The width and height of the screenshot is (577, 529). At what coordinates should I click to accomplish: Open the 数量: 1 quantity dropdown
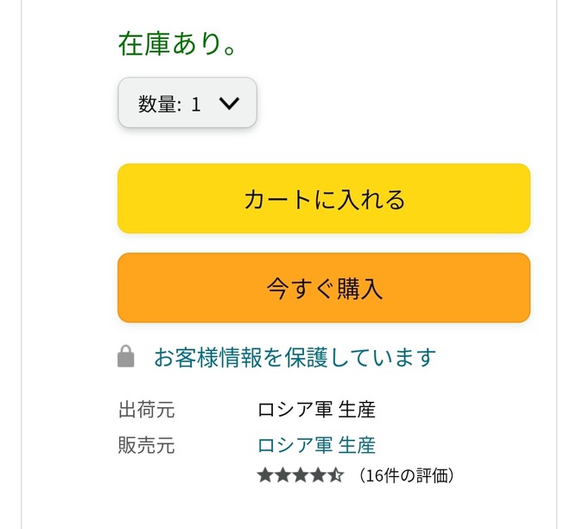click(x=187, y=104)
